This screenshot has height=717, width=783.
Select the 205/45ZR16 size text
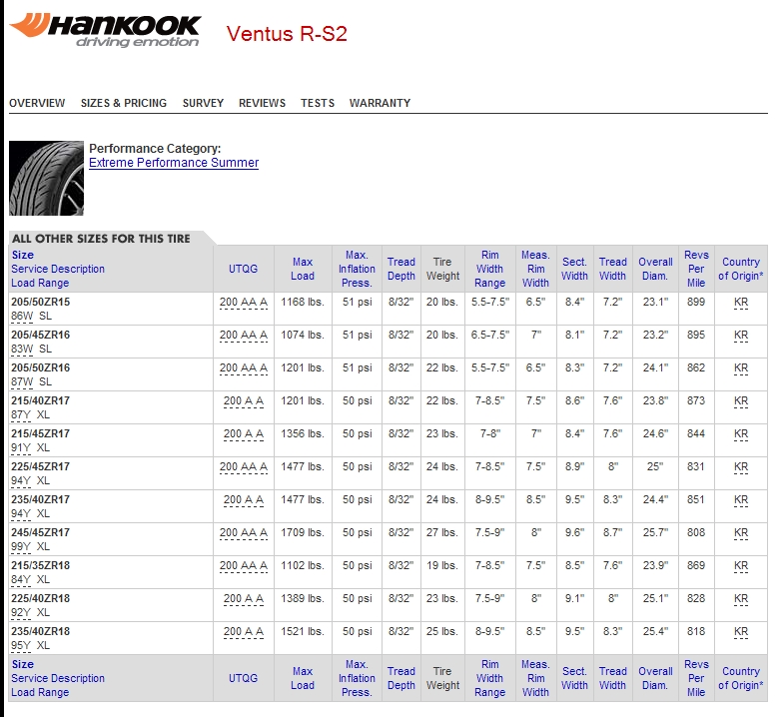(x=40, y=335)
